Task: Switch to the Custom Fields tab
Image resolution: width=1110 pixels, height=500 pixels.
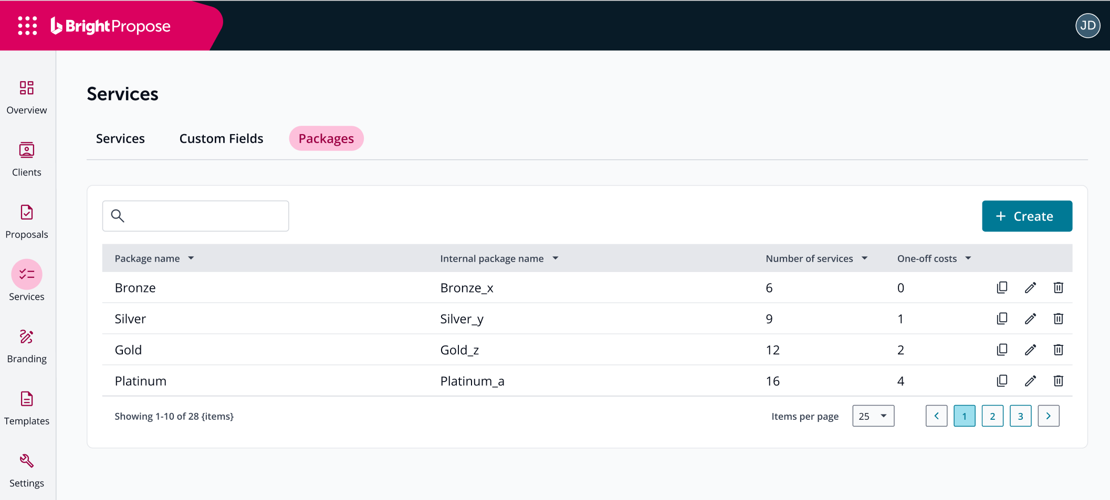Action: [221, 138]
